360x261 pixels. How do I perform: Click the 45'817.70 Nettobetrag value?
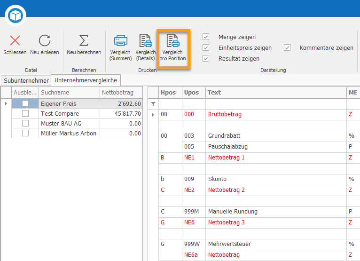point(128,114)
